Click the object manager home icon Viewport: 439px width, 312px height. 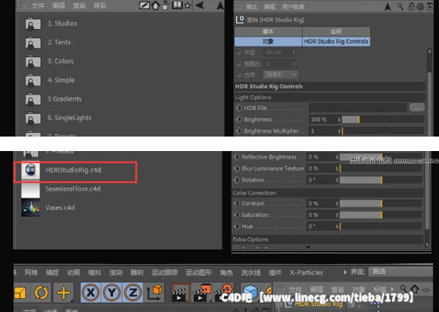[x=415, y=288]
